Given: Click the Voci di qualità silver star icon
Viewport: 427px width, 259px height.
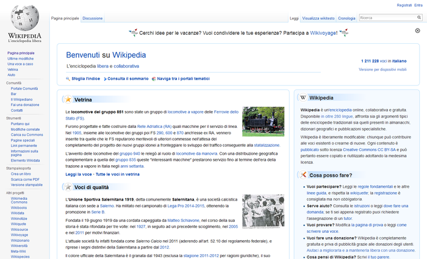Looking at the screenshot, I should coord(68,187).
